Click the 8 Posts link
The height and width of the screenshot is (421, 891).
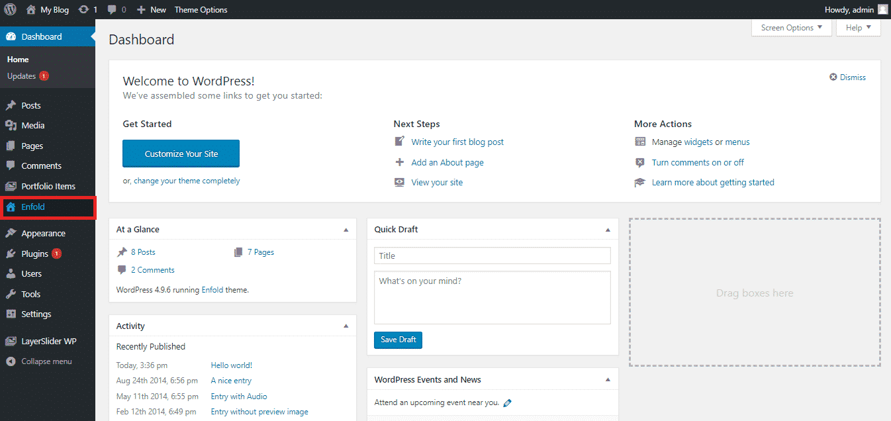tap(143, 252)
